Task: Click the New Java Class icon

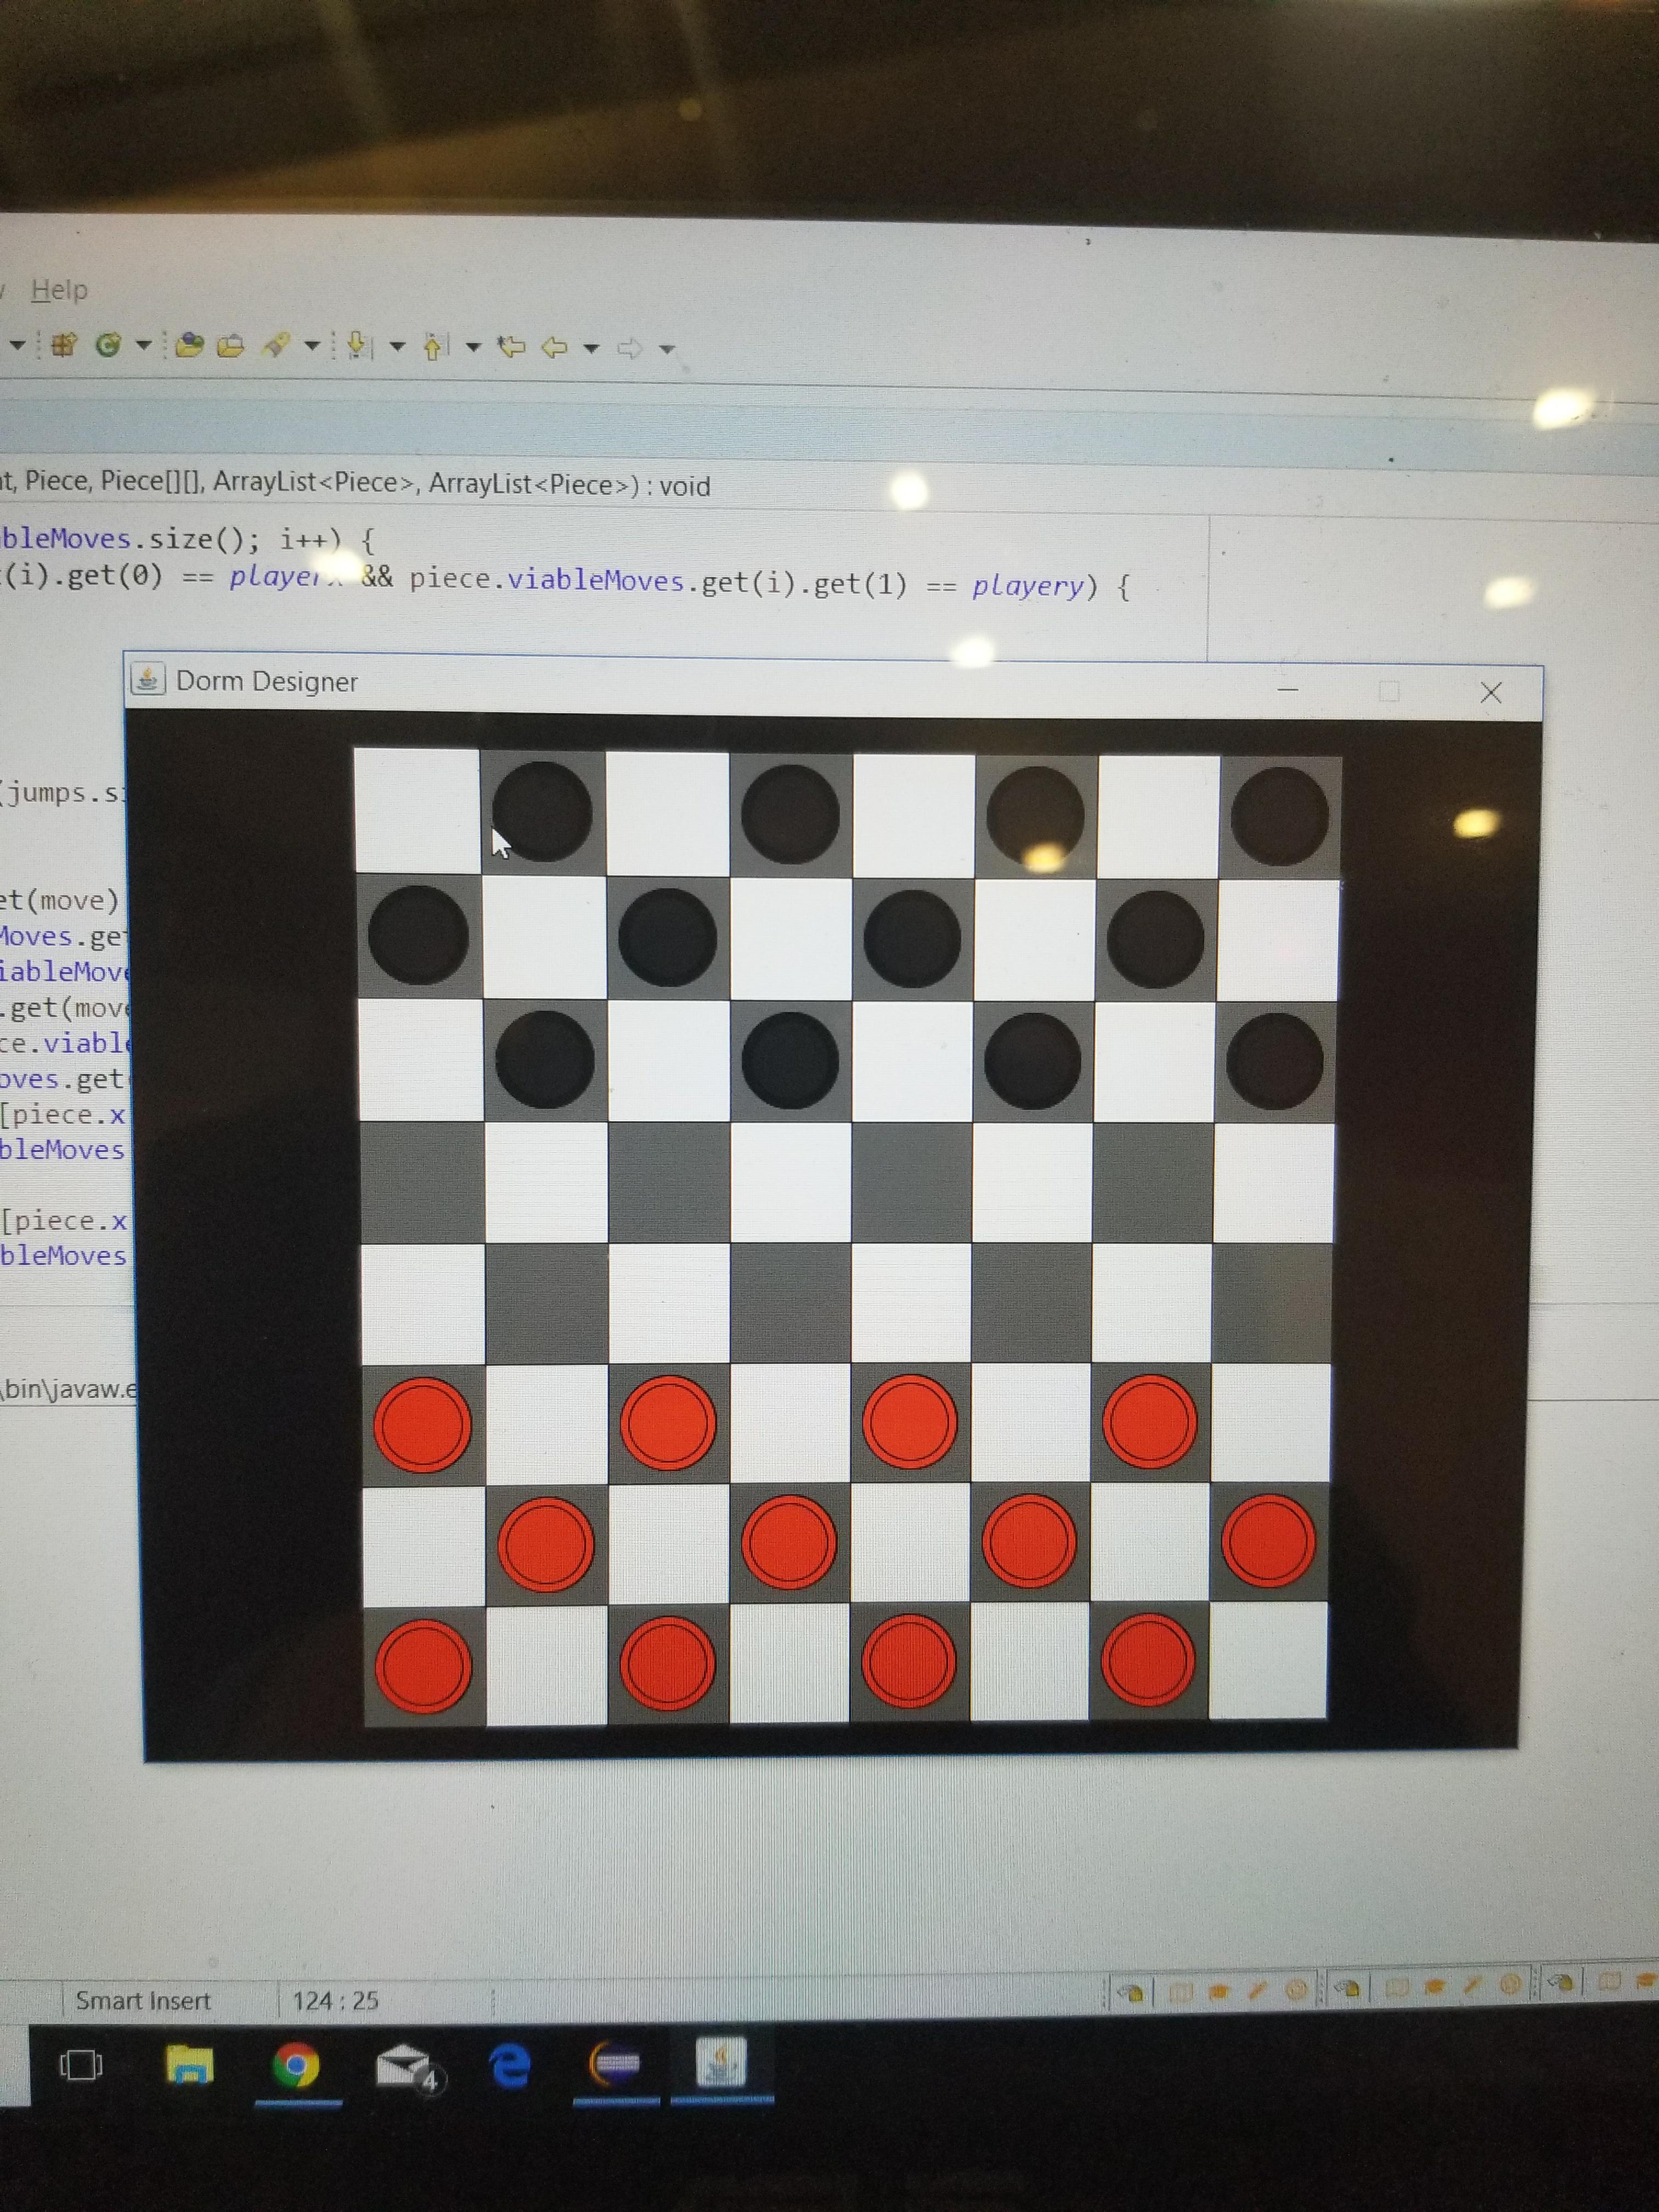Action: pyautogui.click(x=108, y=346)
